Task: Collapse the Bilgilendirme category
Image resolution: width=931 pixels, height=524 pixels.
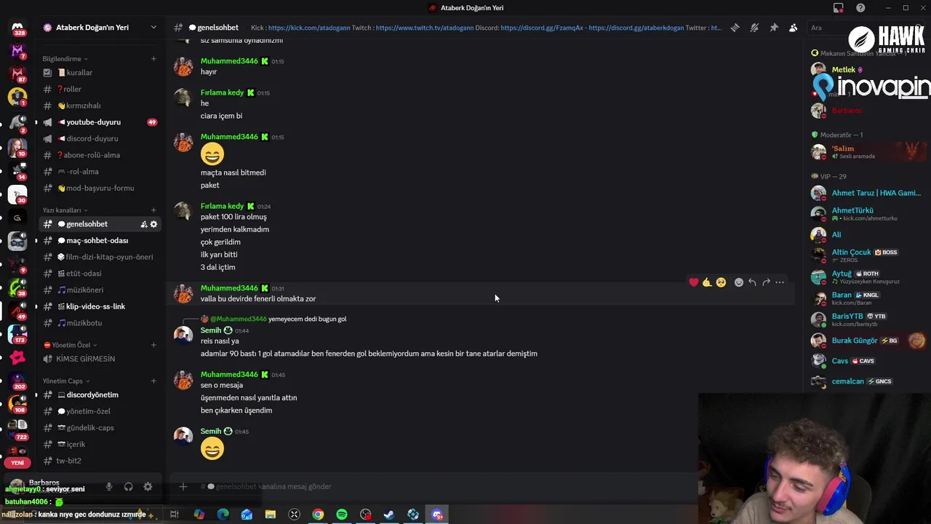Action: click(x=65, y=58)
